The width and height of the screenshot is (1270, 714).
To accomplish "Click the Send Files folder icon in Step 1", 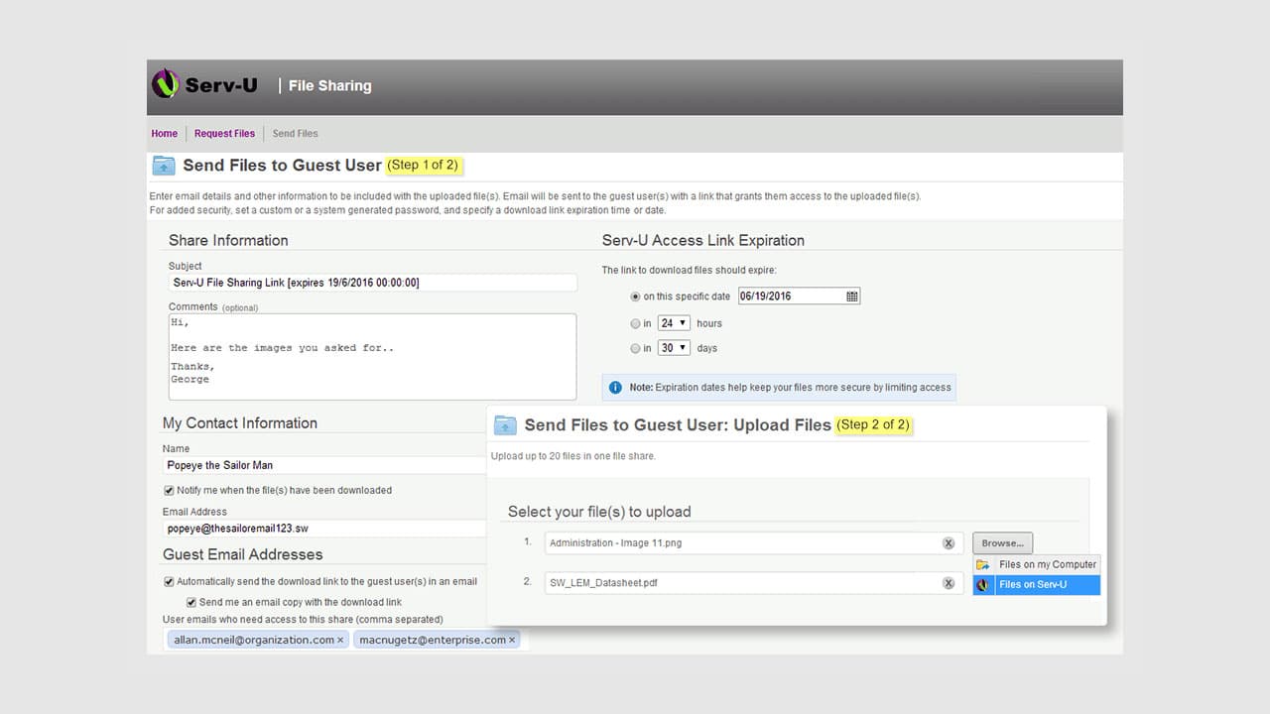I will 164,166.
